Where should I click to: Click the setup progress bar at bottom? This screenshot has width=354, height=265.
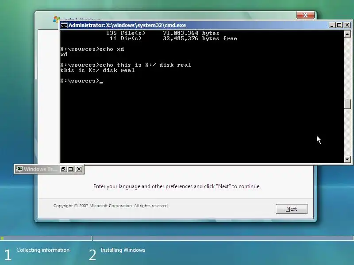coord(177,238)
